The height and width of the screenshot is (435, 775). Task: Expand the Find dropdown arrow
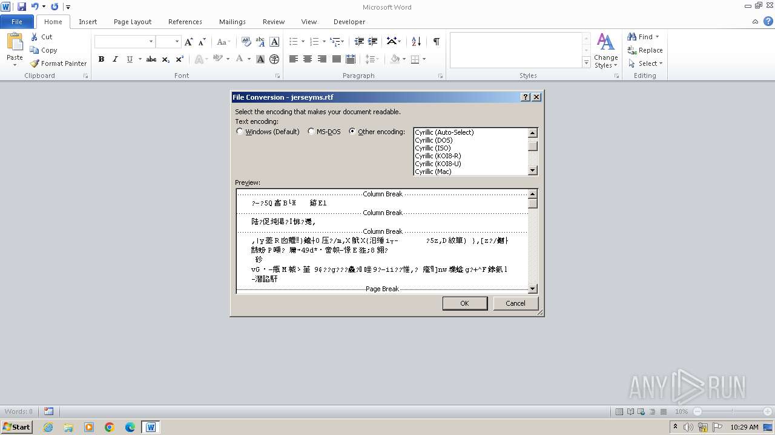(x=657, y=37)
